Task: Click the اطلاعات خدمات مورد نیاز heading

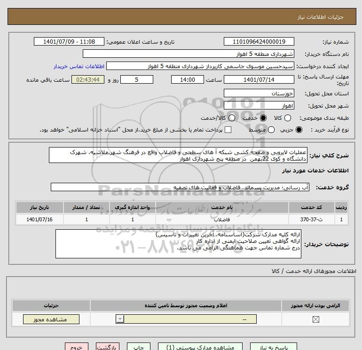Action: point(315,171)
